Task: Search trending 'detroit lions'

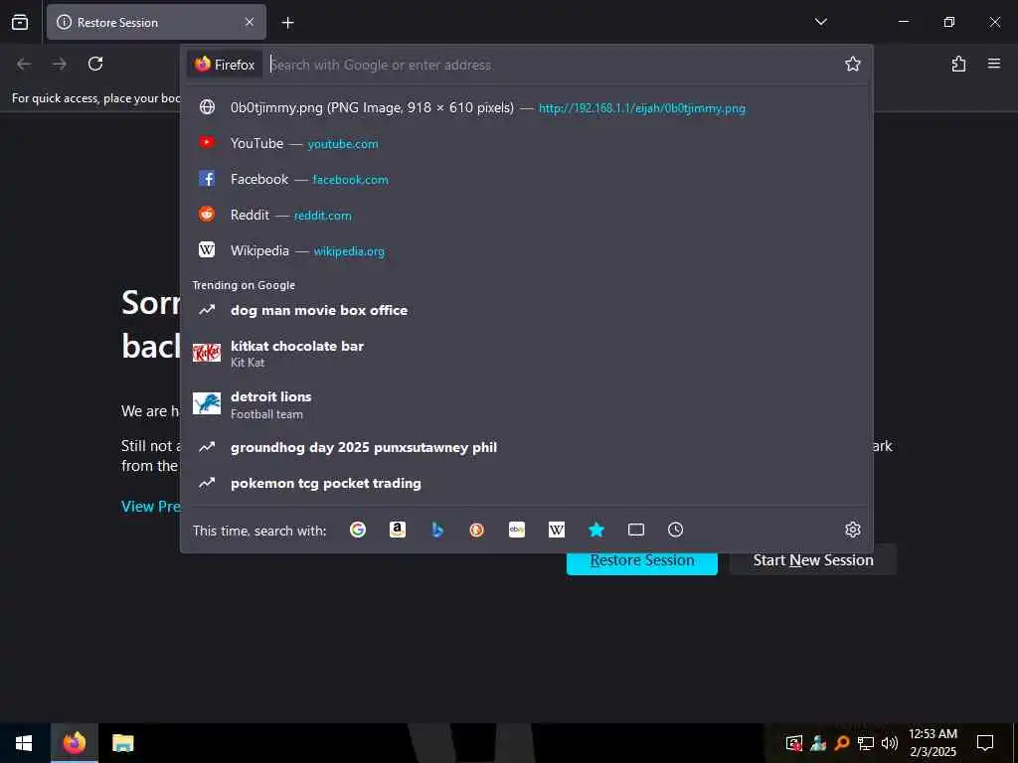Action: coord(527,404)
